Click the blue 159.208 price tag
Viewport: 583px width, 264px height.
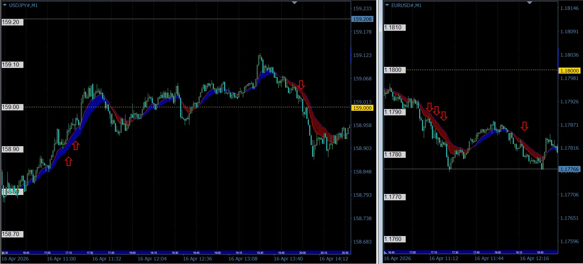[362, 19]
